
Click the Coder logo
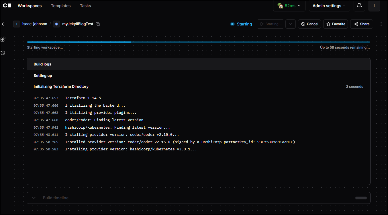point(7,5)
